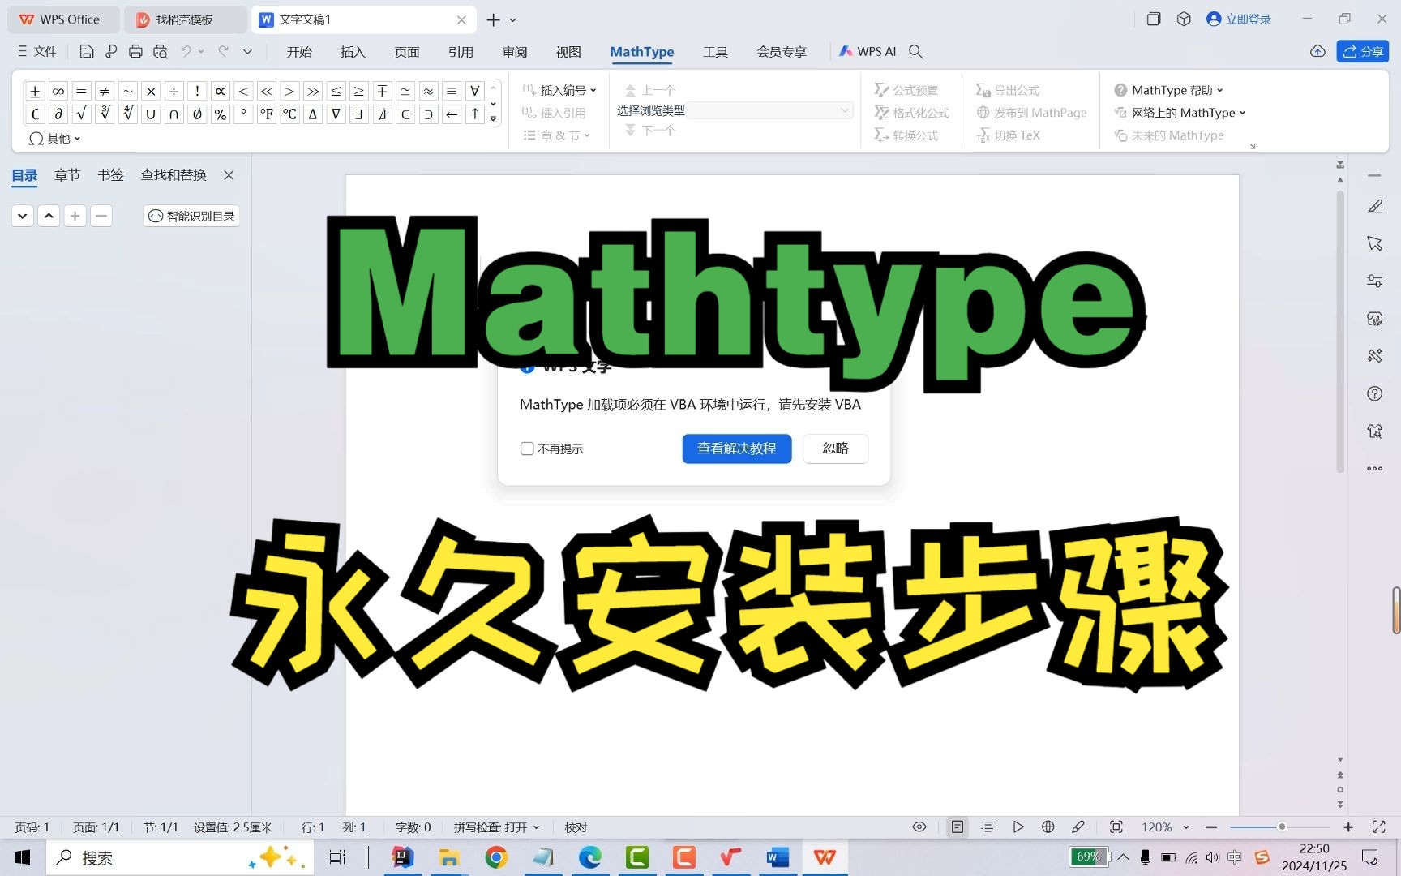Insert the plus-minus symbol
Screen dimensions: 1401x876
pos(35,91)
